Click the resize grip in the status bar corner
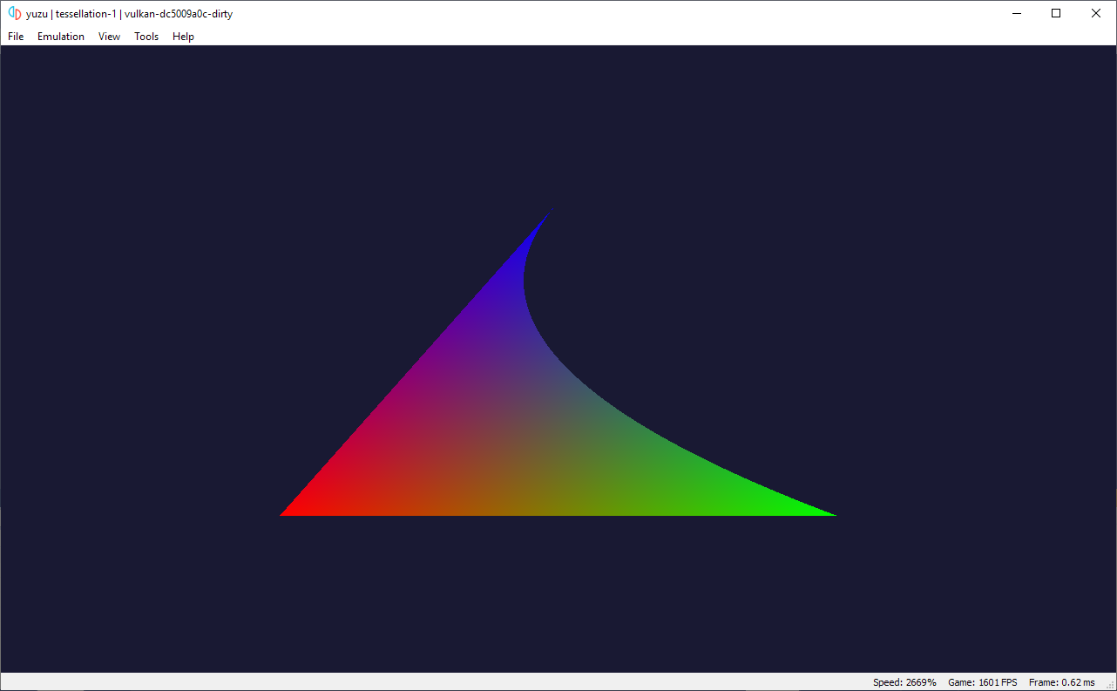The width and height of the screenshot is (1117, 691). coord(1110,685)
